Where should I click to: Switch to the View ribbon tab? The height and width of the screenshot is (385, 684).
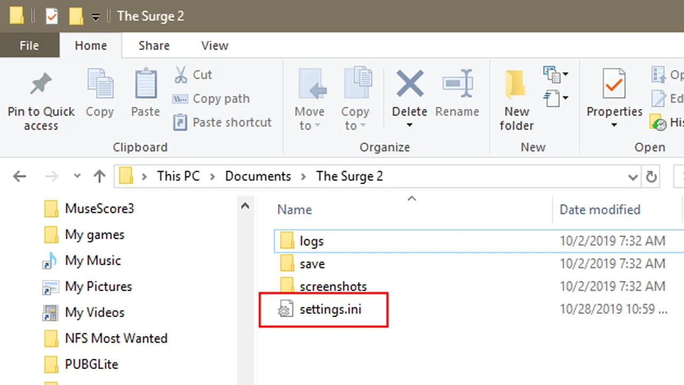(215, 45)
